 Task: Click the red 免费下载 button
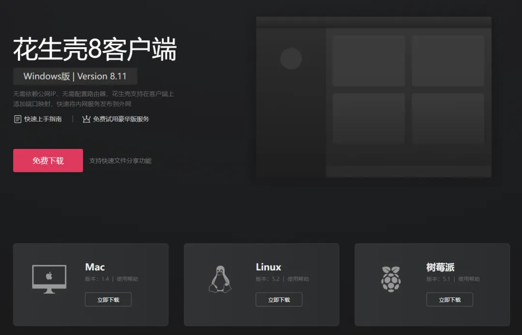point(48,161)
